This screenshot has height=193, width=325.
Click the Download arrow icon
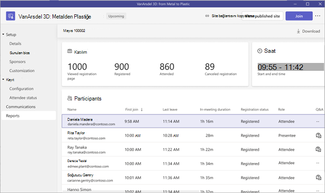point(298,31)
